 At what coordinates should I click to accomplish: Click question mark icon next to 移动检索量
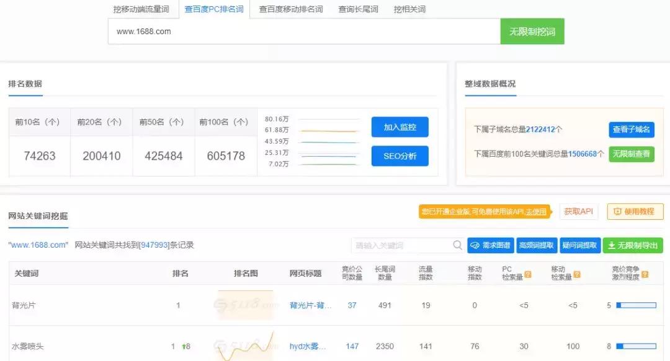[x=578, y=274]
